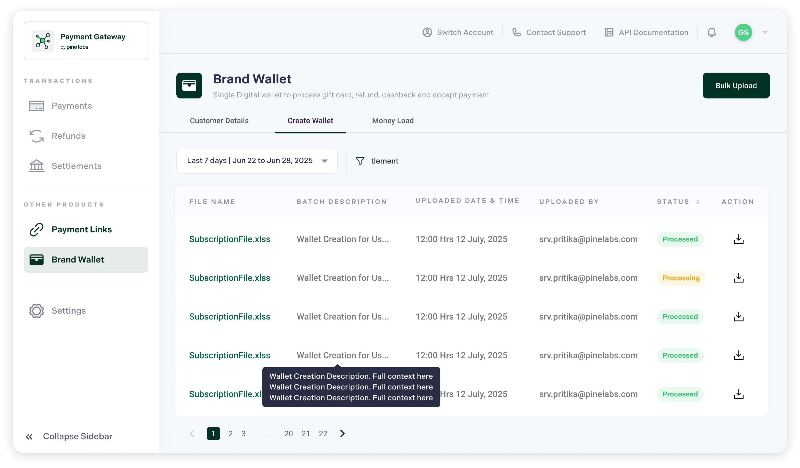The height and width of the screenshot is (468, 800).
Task: Open third row SubscriptionFile.xlss link
Action: (230, 317)
